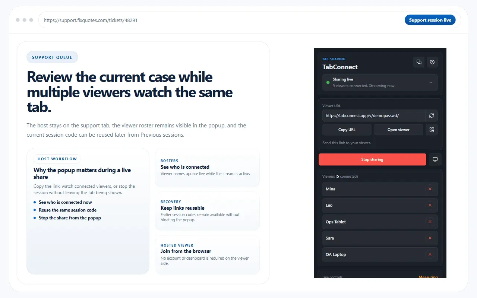Click the 'Viewers (5 connected)' label
477x298 pixels.
[340, 176]
